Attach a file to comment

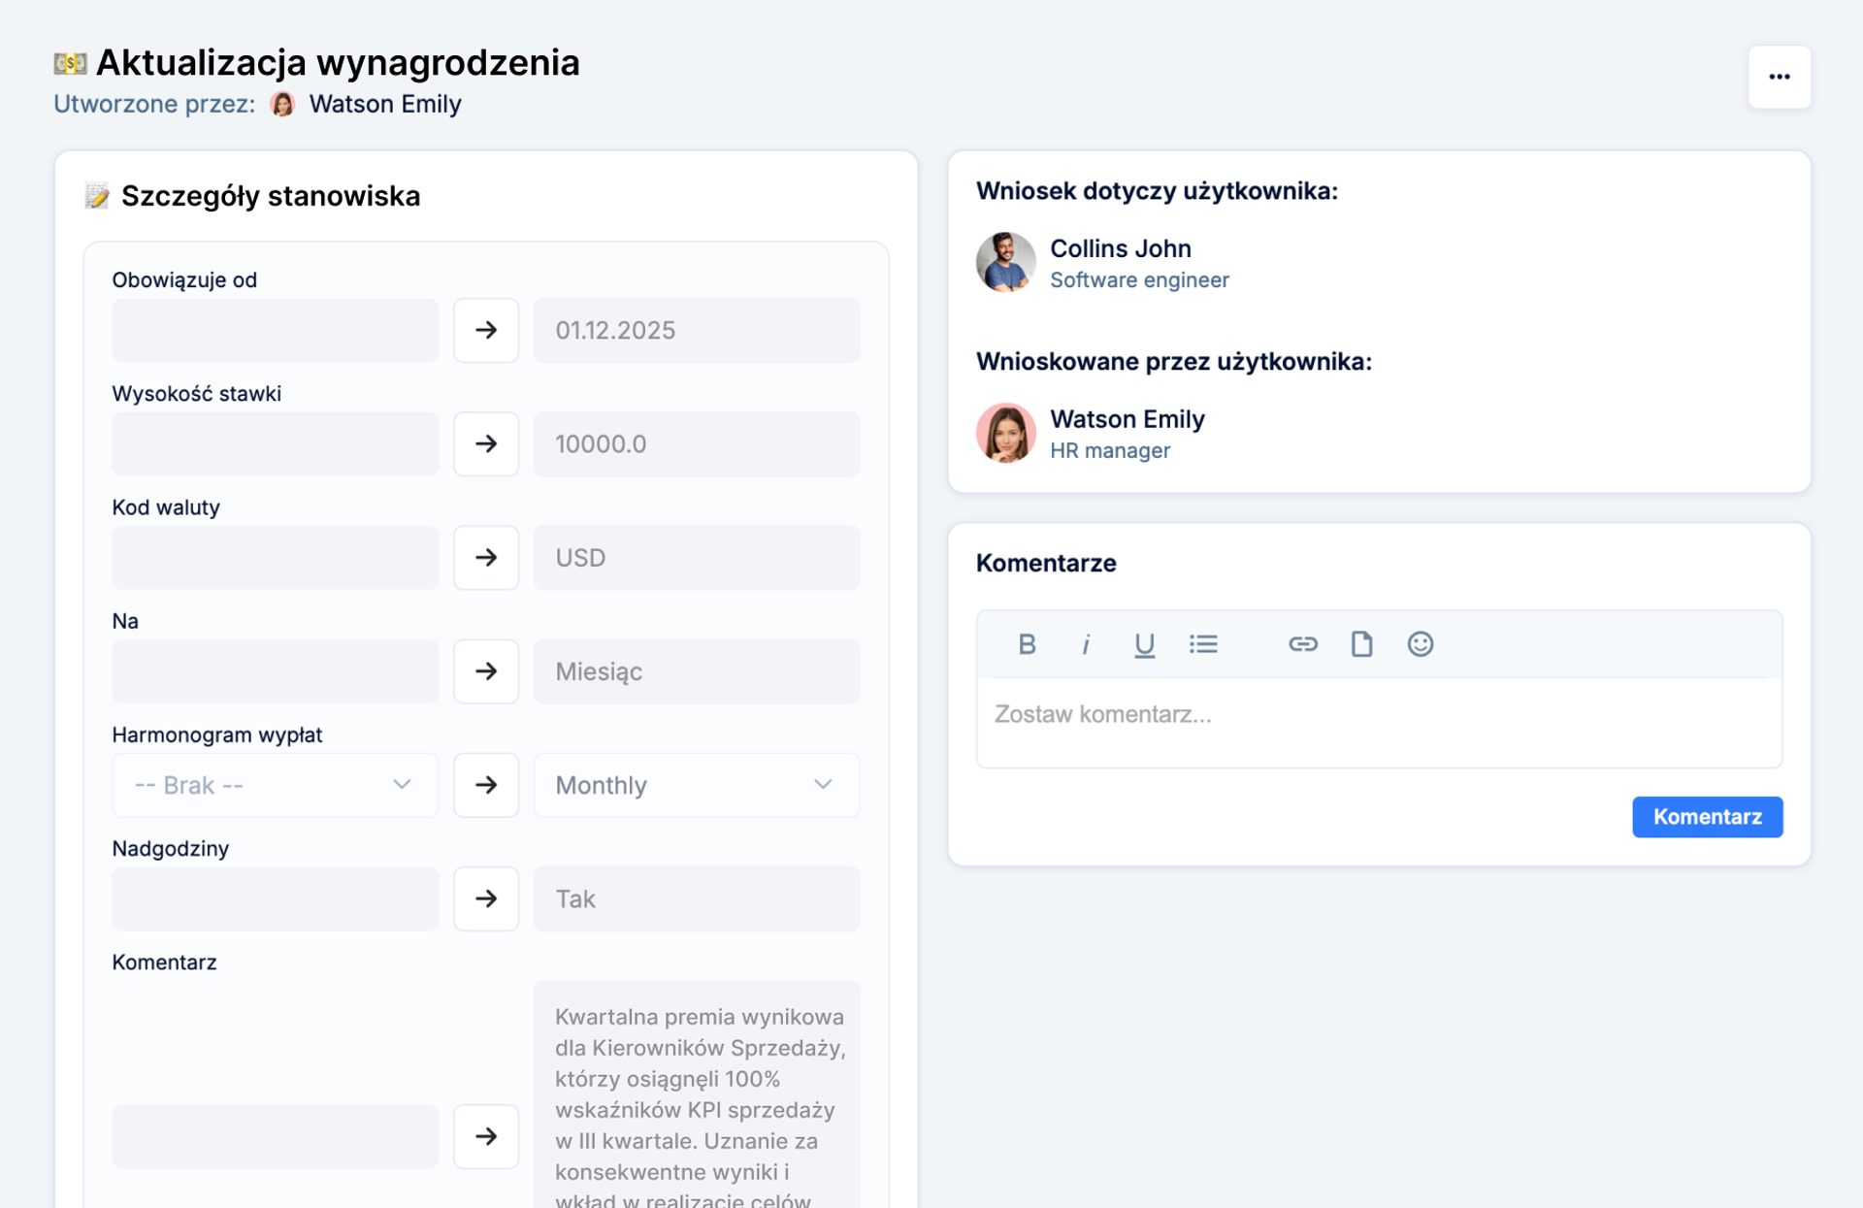click(x=1361, y=644)
